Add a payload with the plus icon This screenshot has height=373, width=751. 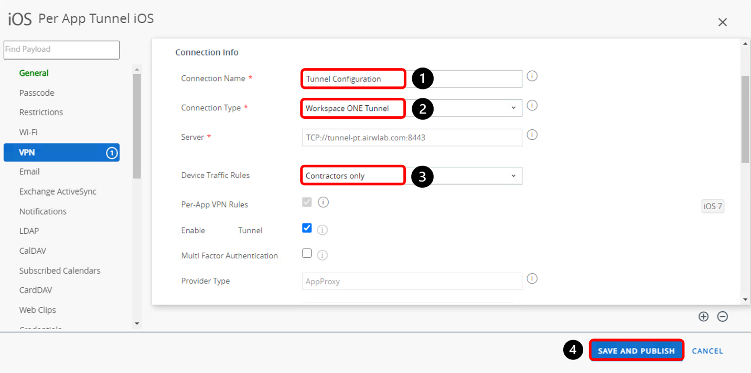(x=703, y=317)
